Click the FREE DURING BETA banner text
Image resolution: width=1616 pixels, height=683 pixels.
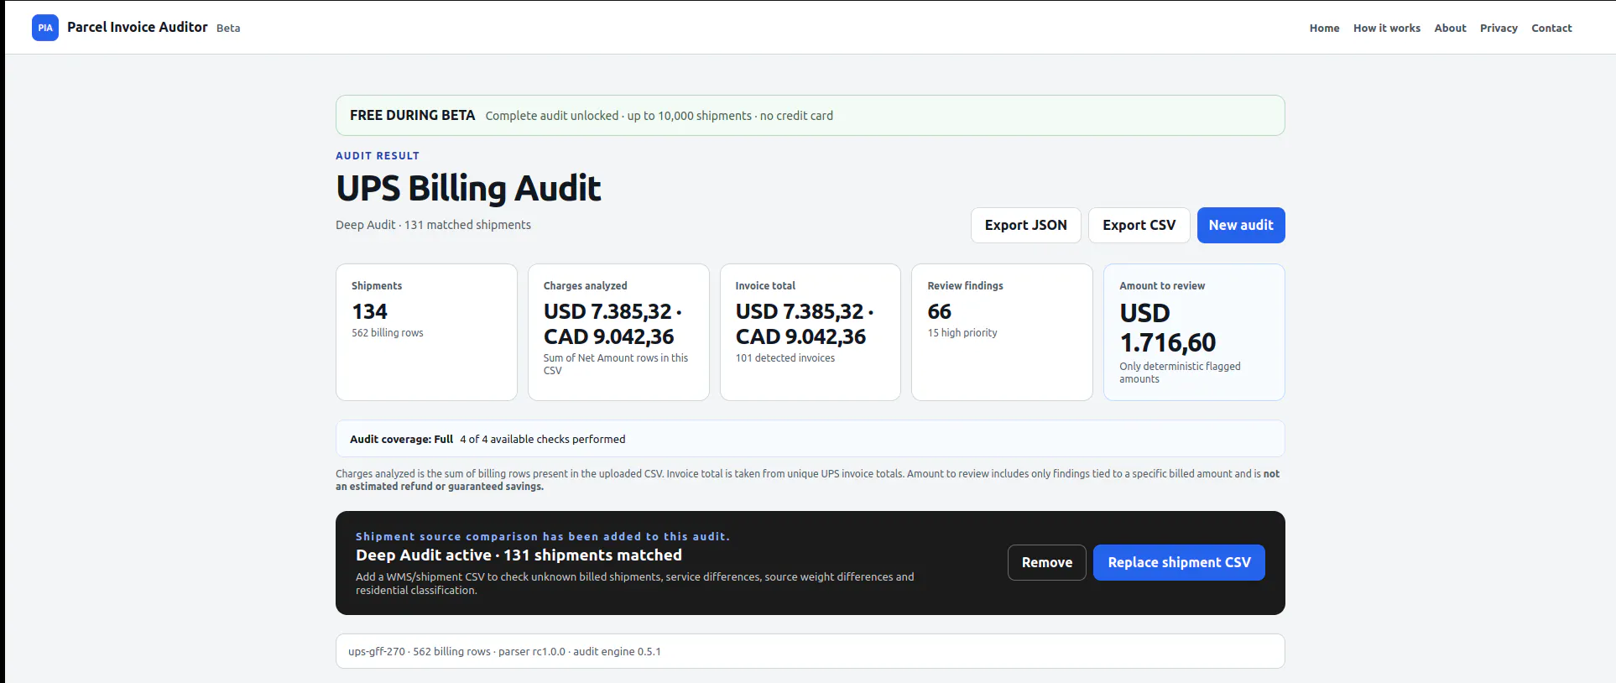(x=412, y=115)
